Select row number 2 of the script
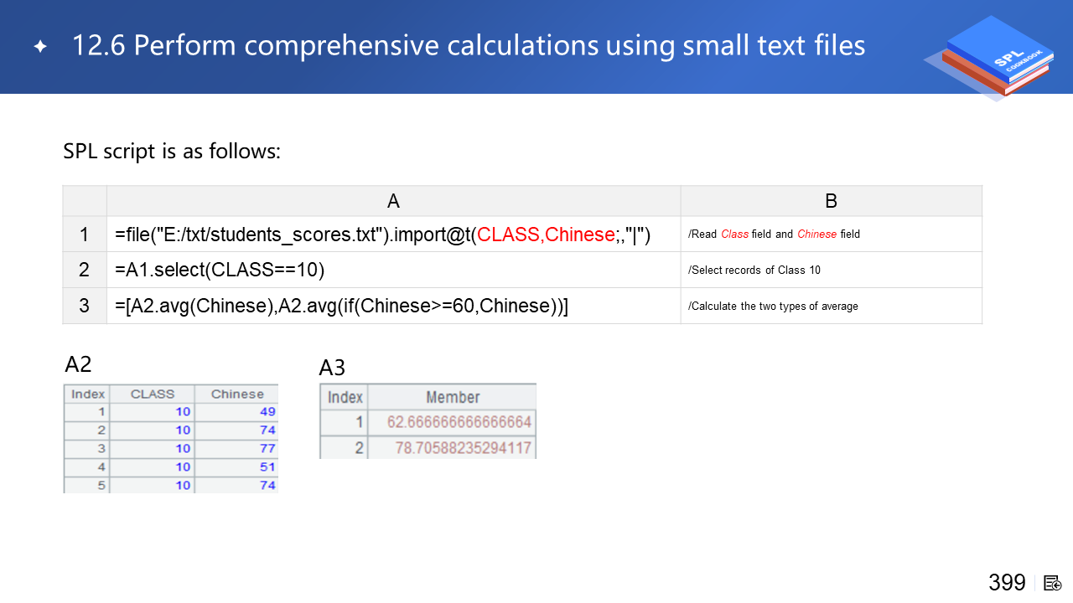 coord(85,270)
